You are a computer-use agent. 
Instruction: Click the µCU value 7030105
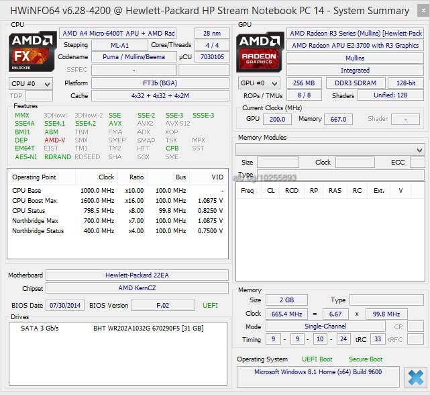point(212,57)
